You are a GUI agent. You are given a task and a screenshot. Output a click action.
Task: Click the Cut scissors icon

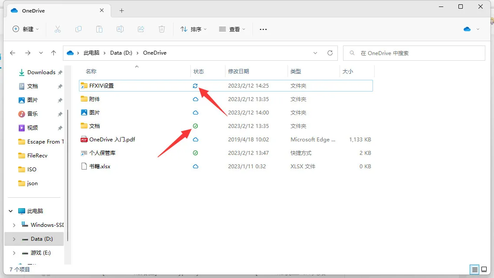[57, 29]
